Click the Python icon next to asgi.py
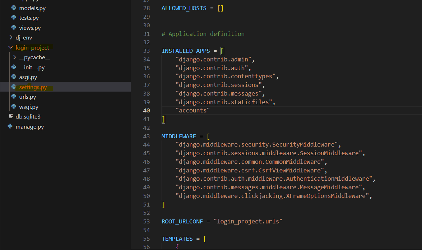 point(14,77)
